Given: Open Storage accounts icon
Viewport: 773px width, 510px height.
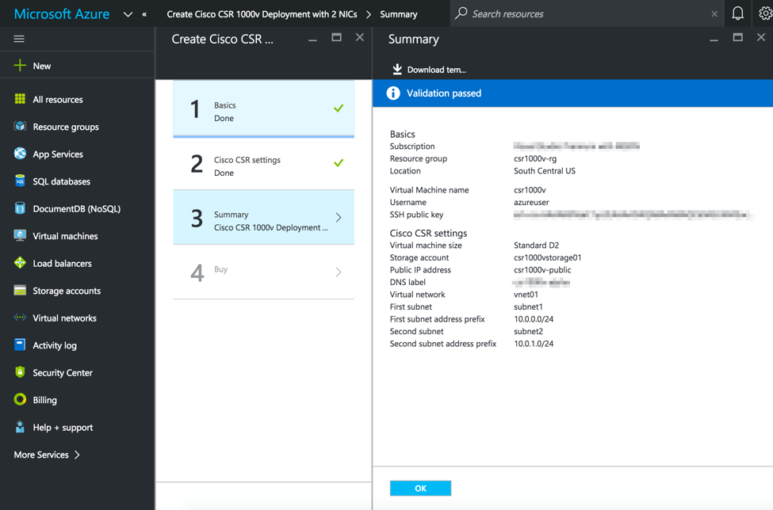Looking at the screenshot, I should click(20, 291).
